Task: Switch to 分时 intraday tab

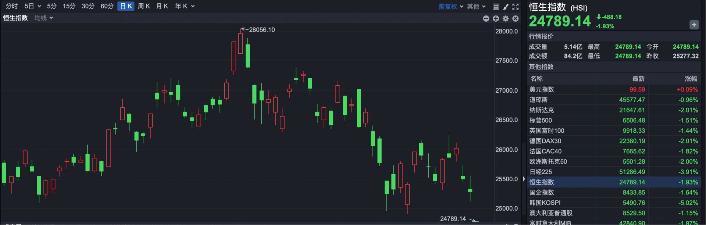Action: 12,6
